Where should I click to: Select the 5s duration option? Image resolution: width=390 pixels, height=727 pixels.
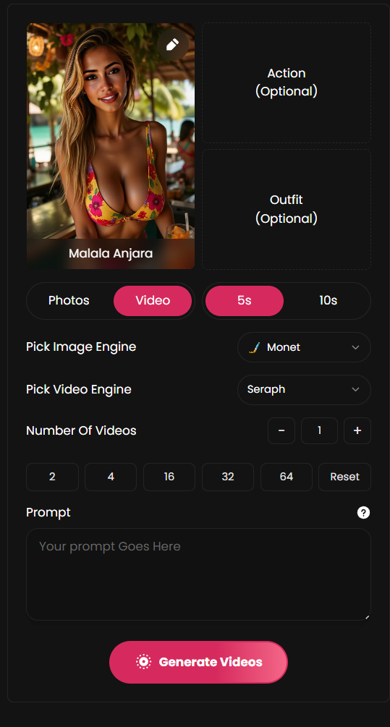pos(245,300)
